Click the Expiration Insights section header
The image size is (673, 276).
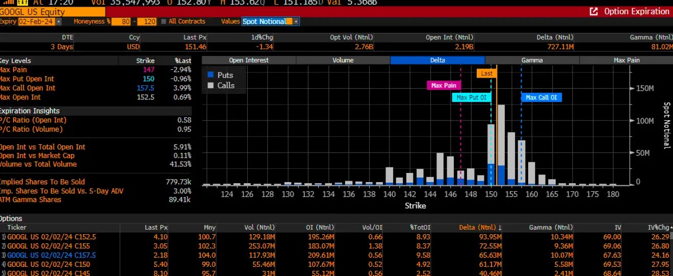point(30,111)
